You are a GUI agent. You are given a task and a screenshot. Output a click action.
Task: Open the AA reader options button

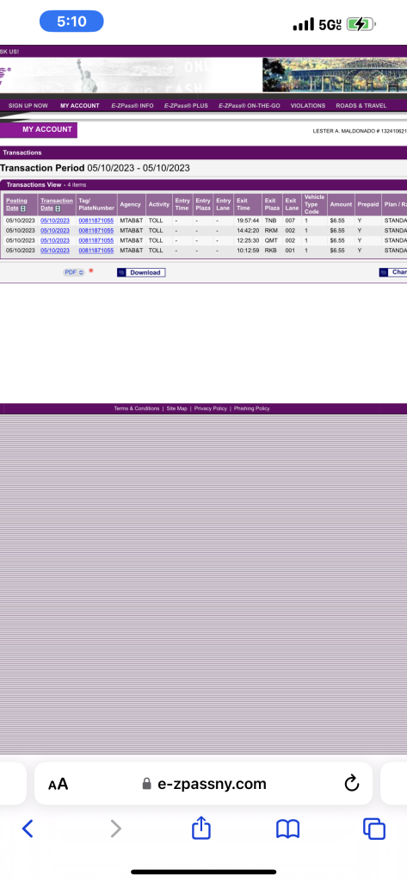[x=58, y=784]
